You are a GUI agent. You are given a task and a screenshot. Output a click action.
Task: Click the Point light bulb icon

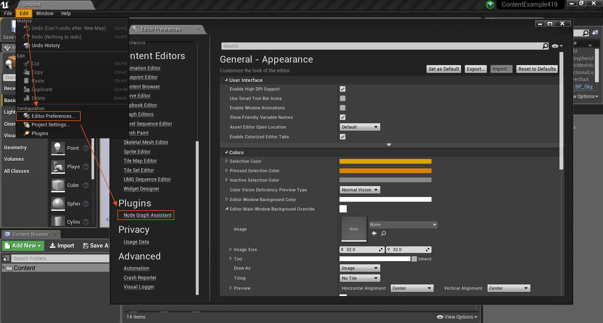click(x=58, y=148)
